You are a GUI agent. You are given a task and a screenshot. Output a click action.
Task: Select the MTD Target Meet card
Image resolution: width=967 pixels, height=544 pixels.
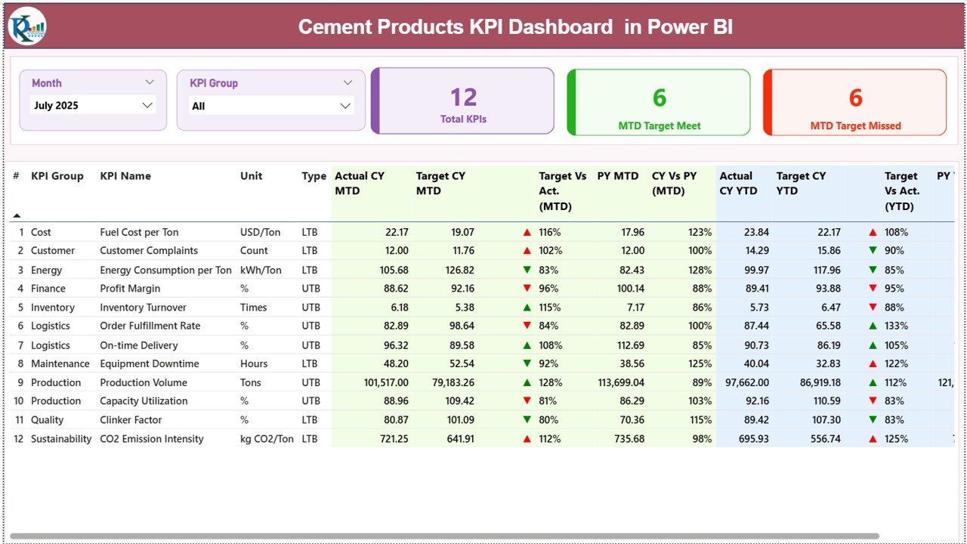click(x=658, y=102)
